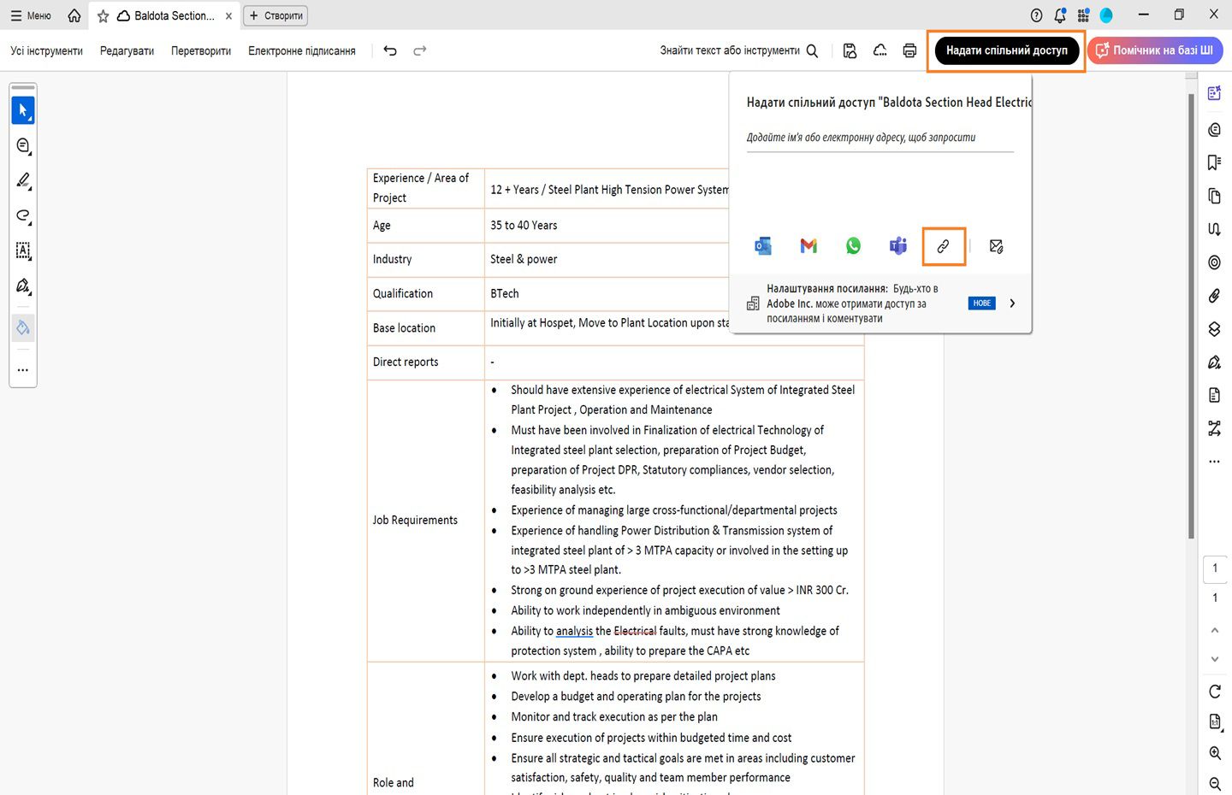Upload document to cloud storage
1232x795 pixels.
point(880,50)
